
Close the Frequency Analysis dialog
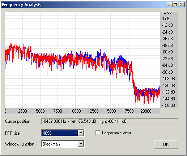[x=182, y=5]
